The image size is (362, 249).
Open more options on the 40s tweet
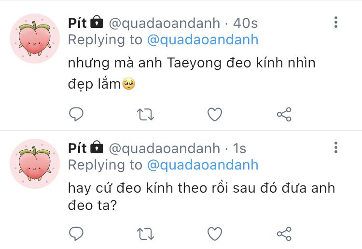tap(336, 22)
